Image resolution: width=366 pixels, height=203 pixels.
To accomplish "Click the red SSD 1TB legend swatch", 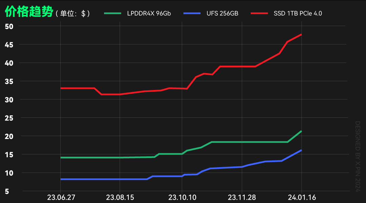I will pyautogui.click(x=259, y=13).
